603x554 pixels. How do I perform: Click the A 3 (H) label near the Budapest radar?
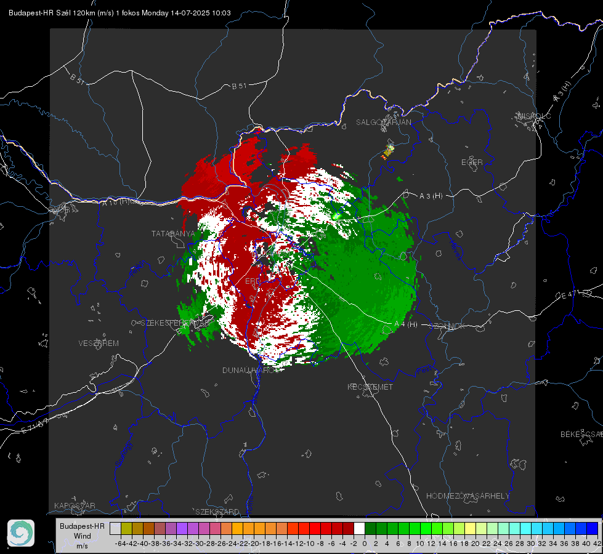pos(431,196)
